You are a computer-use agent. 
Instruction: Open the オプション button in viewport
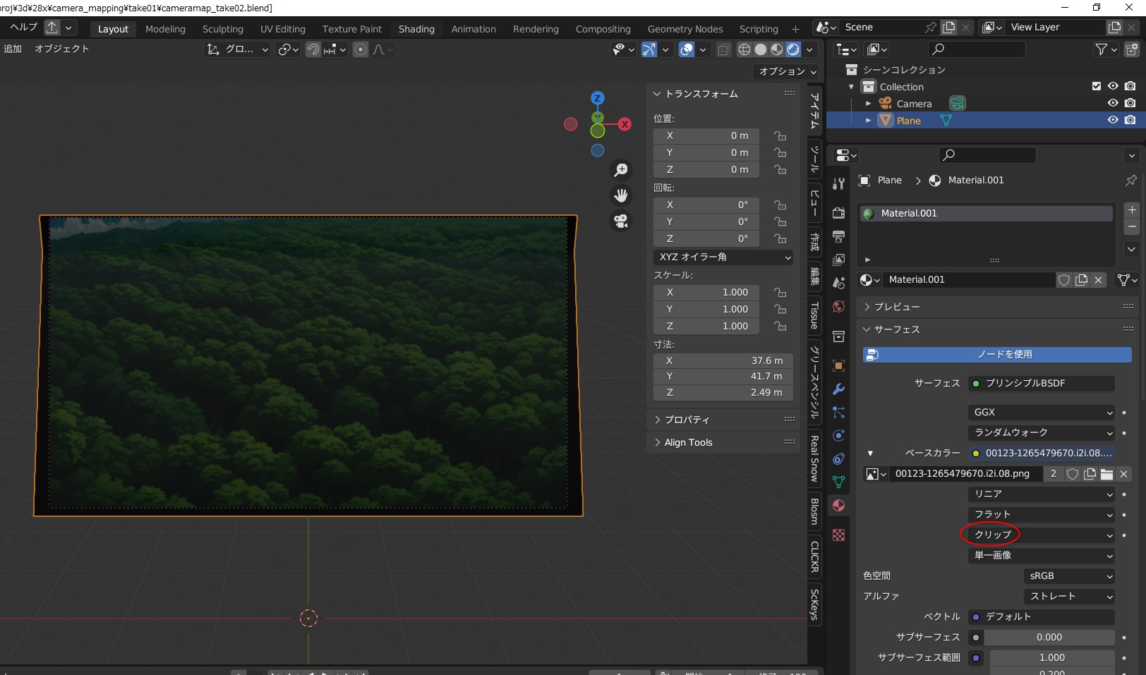click(787, 71)
